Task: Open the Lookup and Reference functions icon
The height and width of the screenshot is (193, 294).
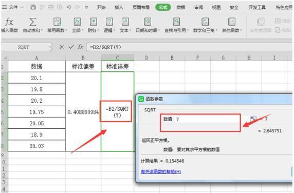Action: [176, 22]
